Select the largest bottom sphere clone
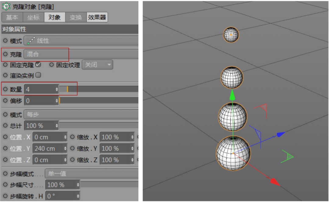Screen dimensions: 329x202 (x=233, y=153)
